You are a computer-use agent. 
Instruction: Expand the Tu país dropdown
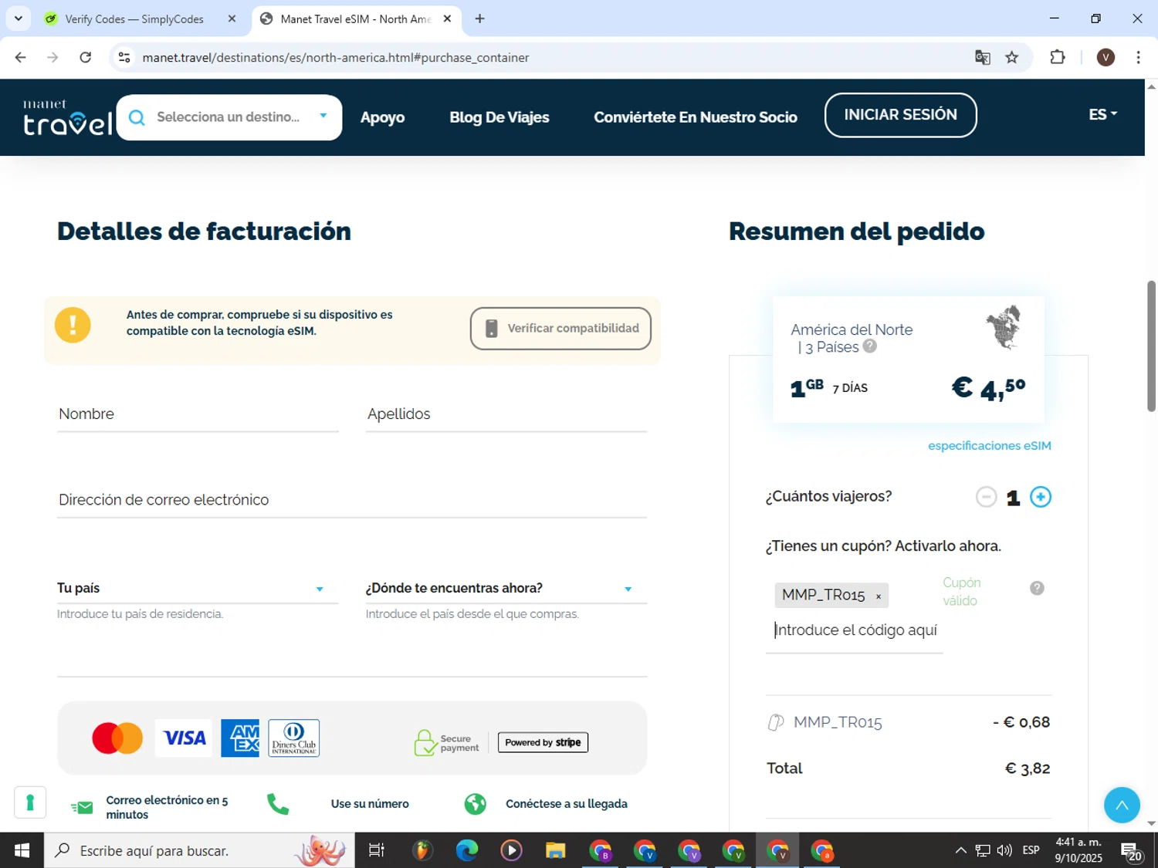pyautogui.click(x=198, y=589)
